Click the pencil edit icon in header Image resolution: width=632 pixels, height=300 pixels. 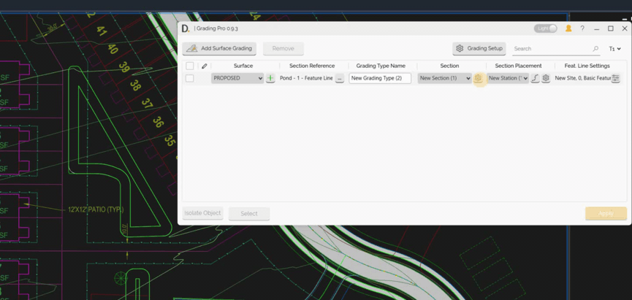pos(205,66)
